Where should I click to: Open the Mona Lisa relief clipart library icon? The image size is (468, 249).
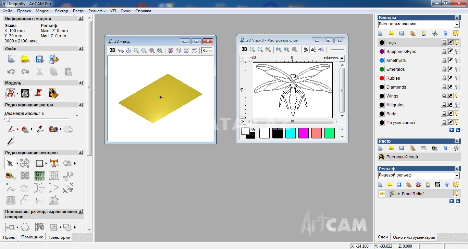tap(53, 93)
